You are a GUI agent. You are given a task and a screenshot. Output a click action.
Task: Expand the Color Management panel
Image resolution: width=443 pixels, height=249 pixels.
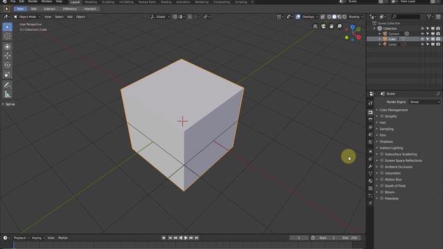tap(393, 110)
